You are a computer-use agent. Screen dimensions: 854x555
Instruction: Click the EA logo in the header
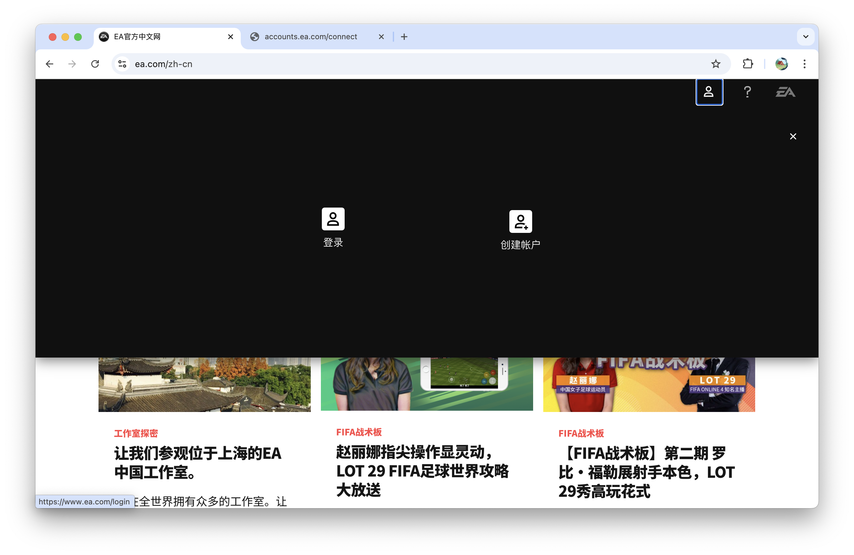pos(785,92)
